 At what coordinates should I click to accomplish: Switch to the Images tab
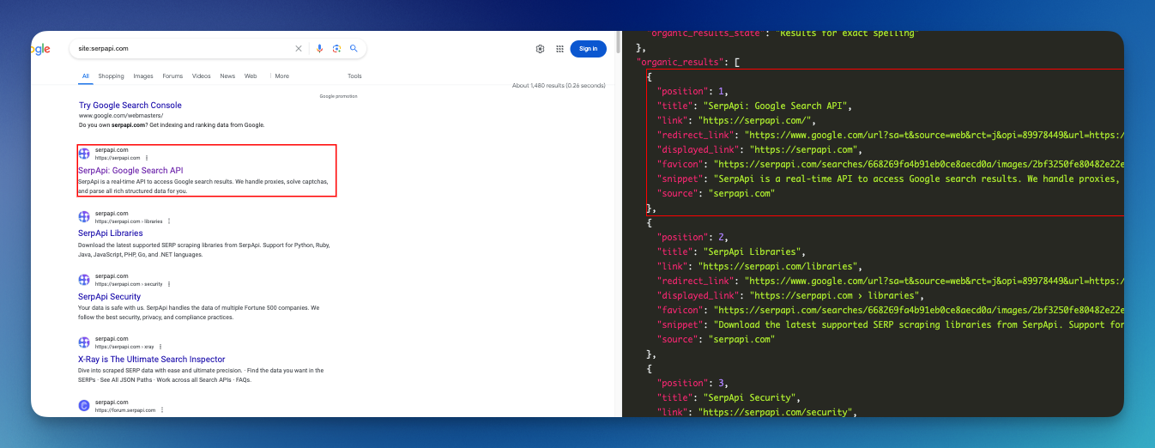click(x=143, y=76)
